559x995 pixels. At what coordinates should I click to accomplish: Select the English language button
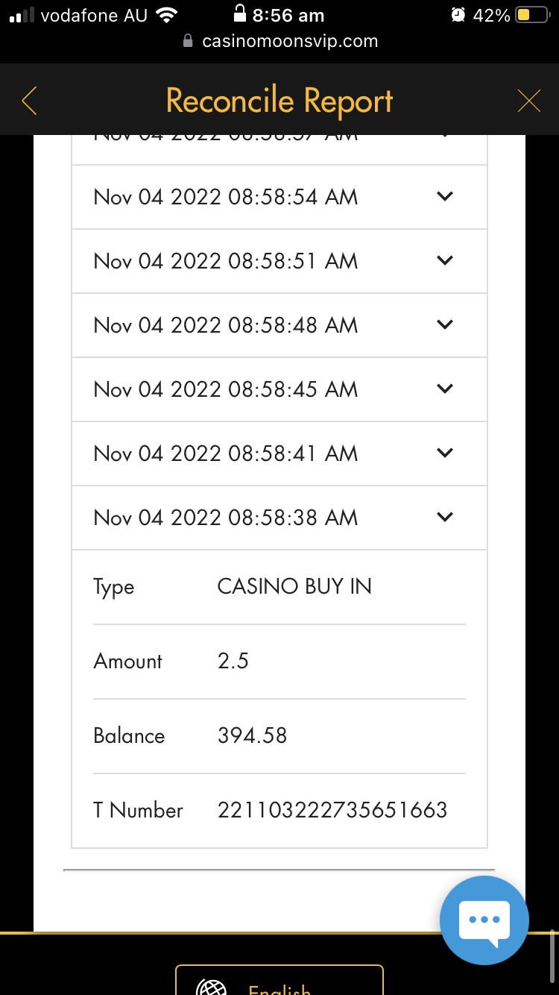(279, 985)
